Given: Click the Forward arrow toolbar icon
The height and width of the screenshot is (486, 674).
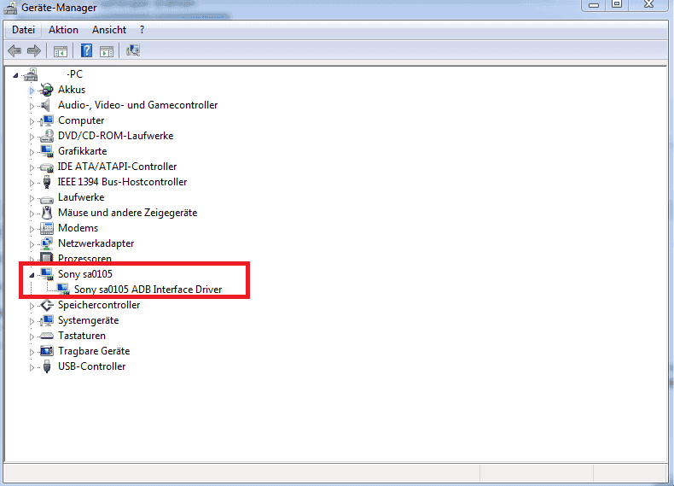Looking at the screenshot, I should point(34,50).
